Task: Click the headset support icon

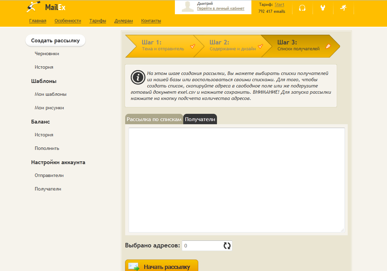Action: click(302, 8)
